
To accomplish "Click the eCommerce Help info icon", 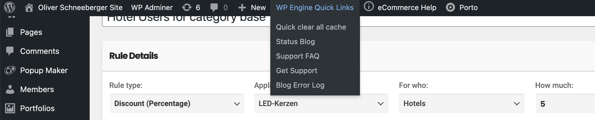I will point(369,7).
